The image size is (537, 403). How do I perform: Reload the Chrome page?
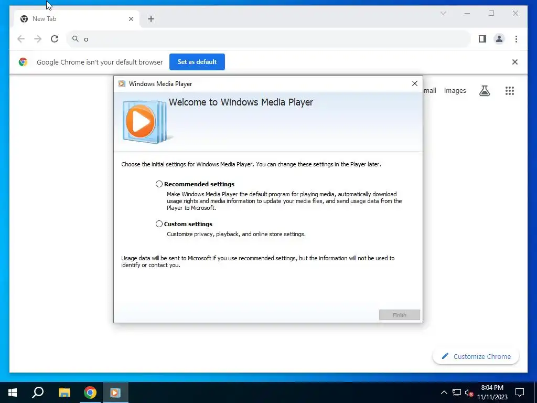[x=55, y=39]
